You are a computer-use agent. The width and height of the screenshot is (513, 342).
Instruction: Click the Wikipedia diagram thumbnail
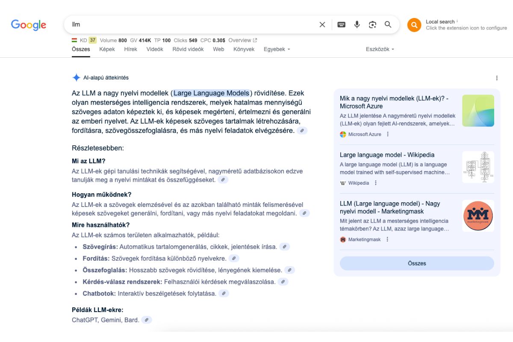click(x=478, y=167)
